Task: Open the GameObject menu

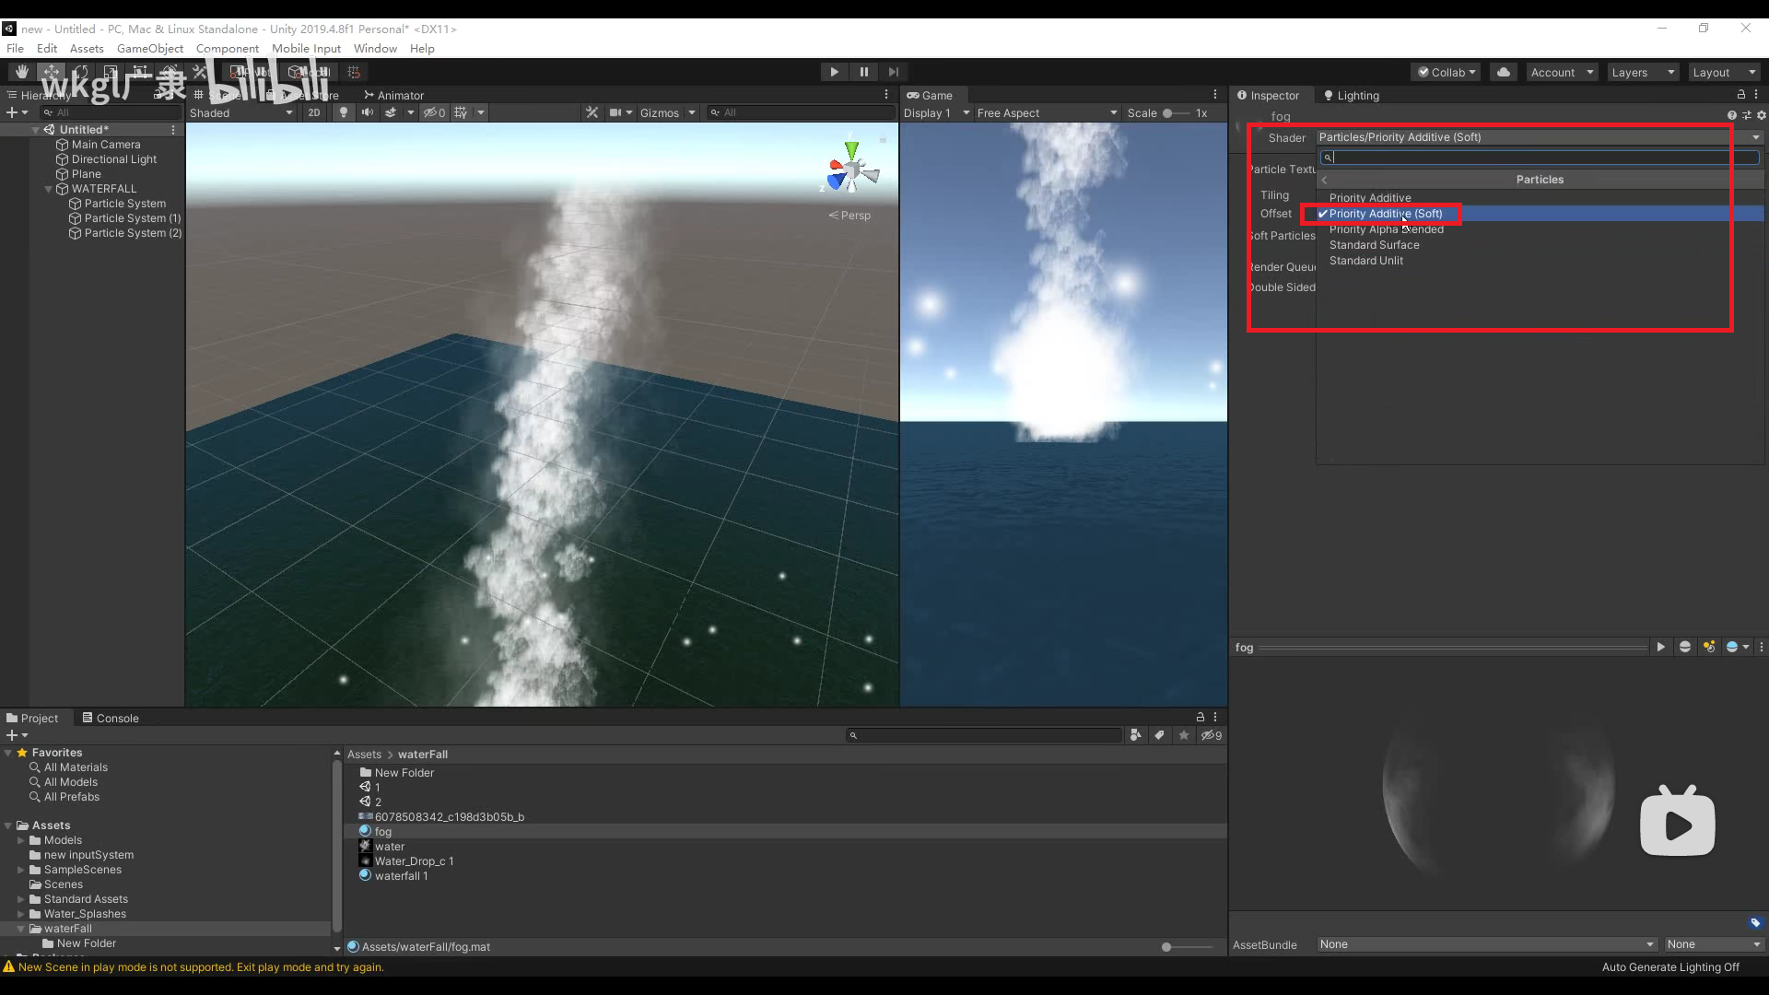Action: [x=150, y=48]
